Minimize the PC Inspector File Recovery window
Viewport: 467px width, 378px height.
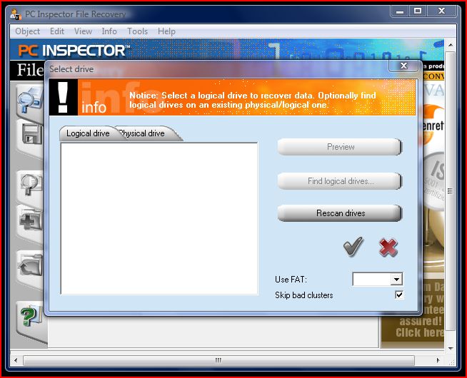coord(400,11)
